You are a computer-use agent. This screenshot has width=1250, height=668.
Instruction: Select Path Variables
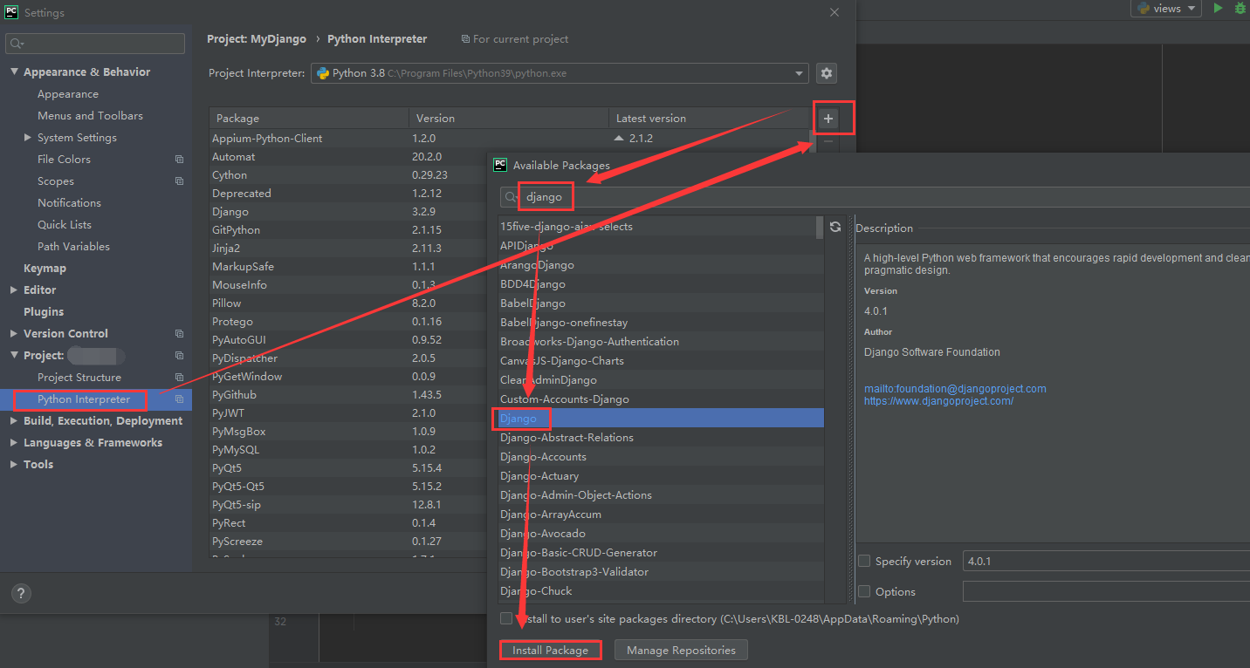[73, 247]
